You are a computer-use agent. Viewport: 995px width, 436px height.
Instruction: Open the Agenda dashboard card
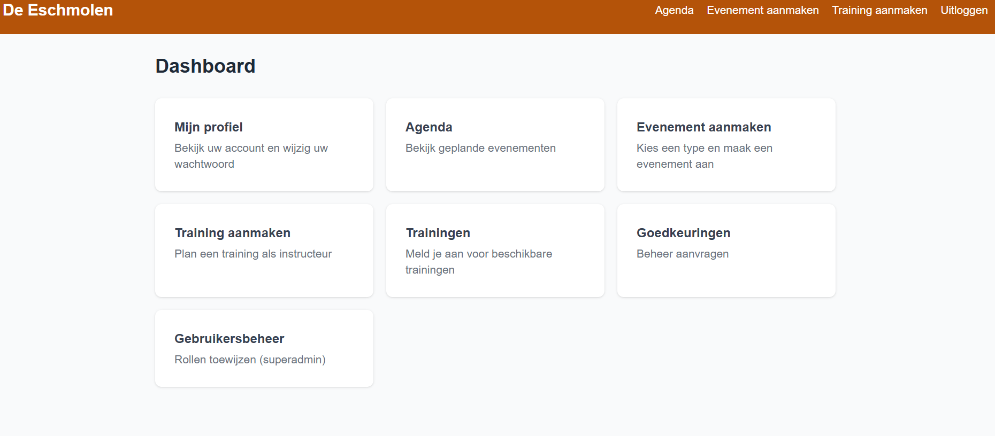[495, 145]
